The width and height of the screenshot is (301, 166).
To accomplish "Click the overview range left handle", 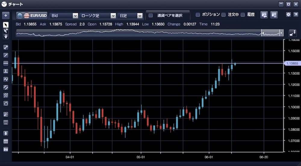I will (263, 33).
